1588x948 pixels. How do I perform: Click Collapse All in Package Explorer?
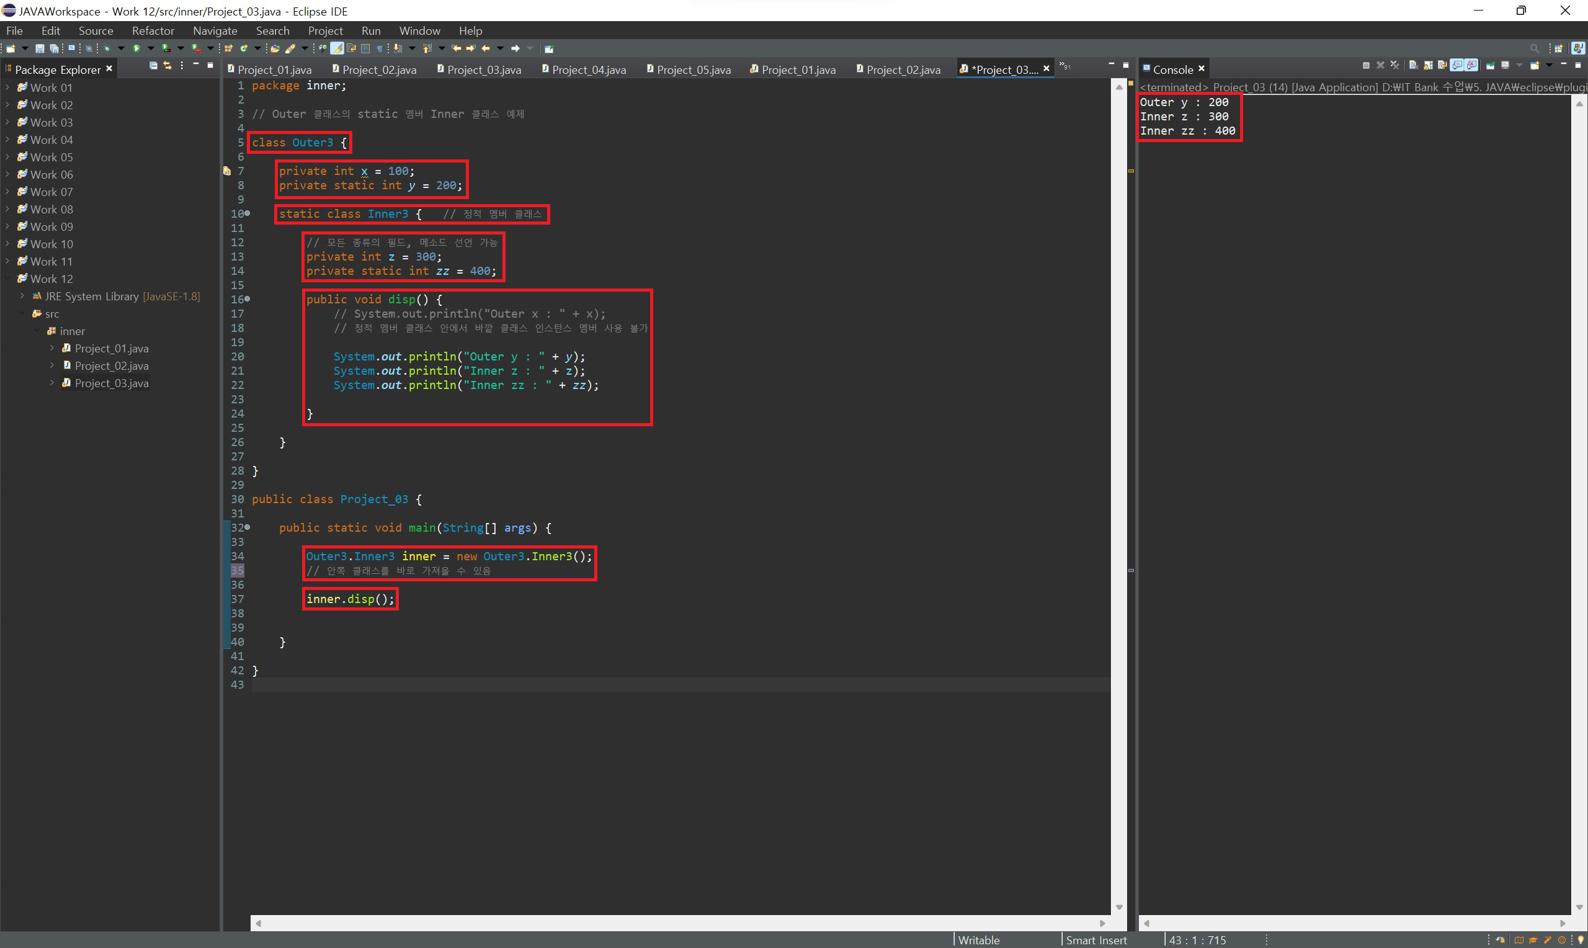(x=153, y=65)
